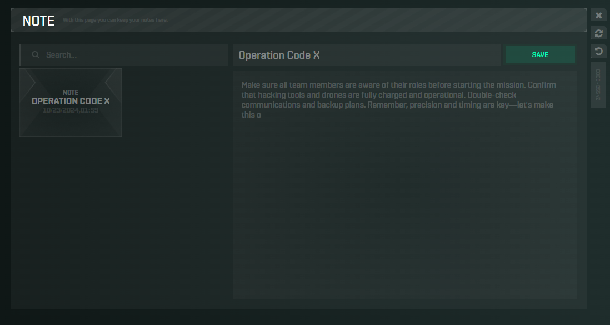Click the NOTE header title
Screen dimensions: 610x325
point(38,21)
